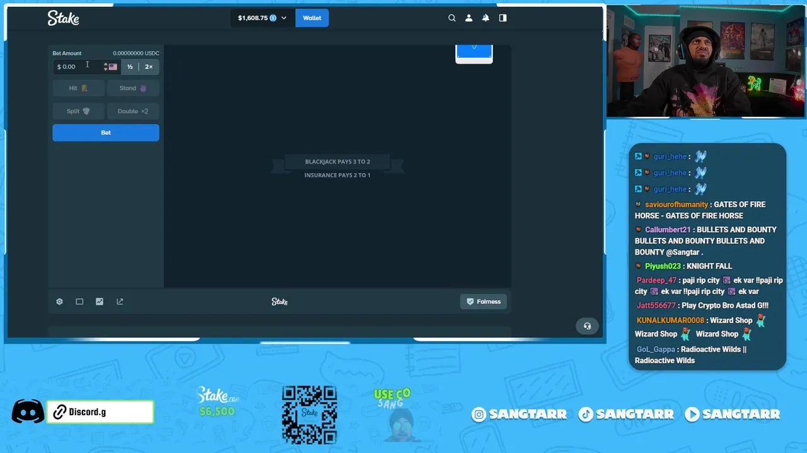Toggle theatre mode rectangle icon

79,301
